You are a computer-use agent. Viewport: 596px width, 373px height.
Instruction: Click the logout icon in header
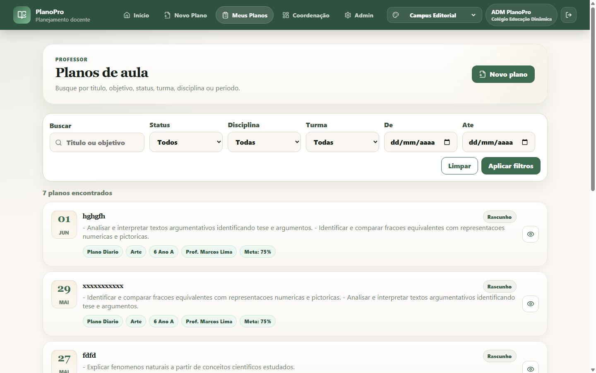pos(569,15)
